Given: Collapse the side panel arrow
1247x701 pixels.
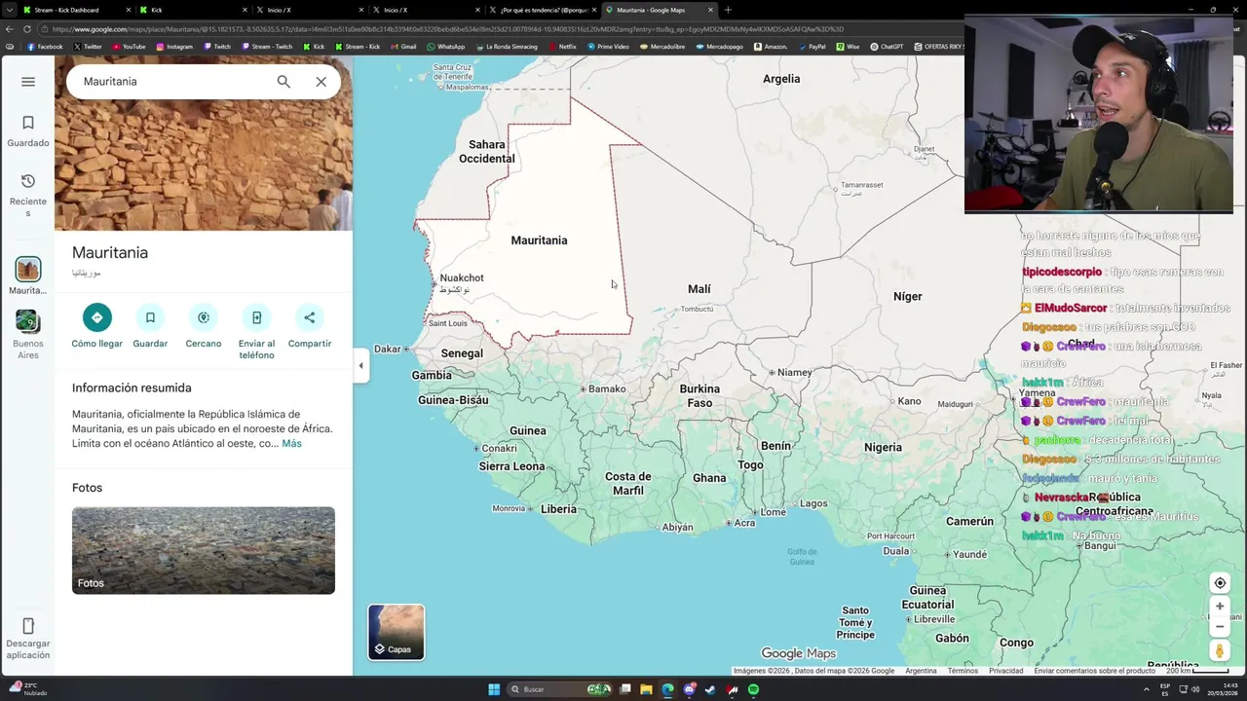Looking at the screenshot, I should point(360,366).
